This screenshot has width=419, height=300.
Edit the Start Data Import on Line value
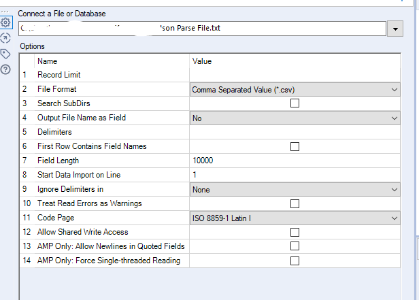tap(295, 175)
